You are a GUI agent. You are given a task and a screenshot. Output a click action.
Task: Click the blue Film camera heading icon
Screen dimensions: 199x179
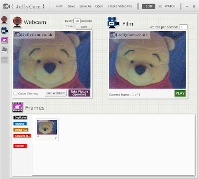pos(113,22)
